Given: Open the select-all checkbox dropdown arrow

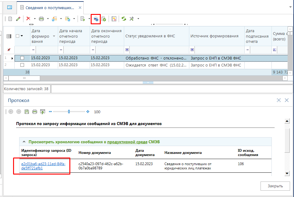Looking at the screenshot, I should 22,36.
